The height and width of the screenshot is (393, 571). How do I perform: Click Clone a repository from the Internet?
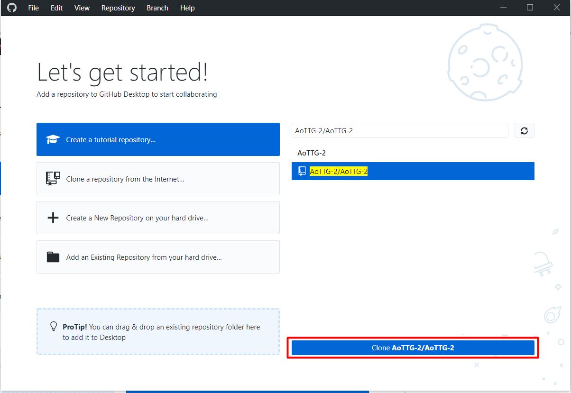158,179
